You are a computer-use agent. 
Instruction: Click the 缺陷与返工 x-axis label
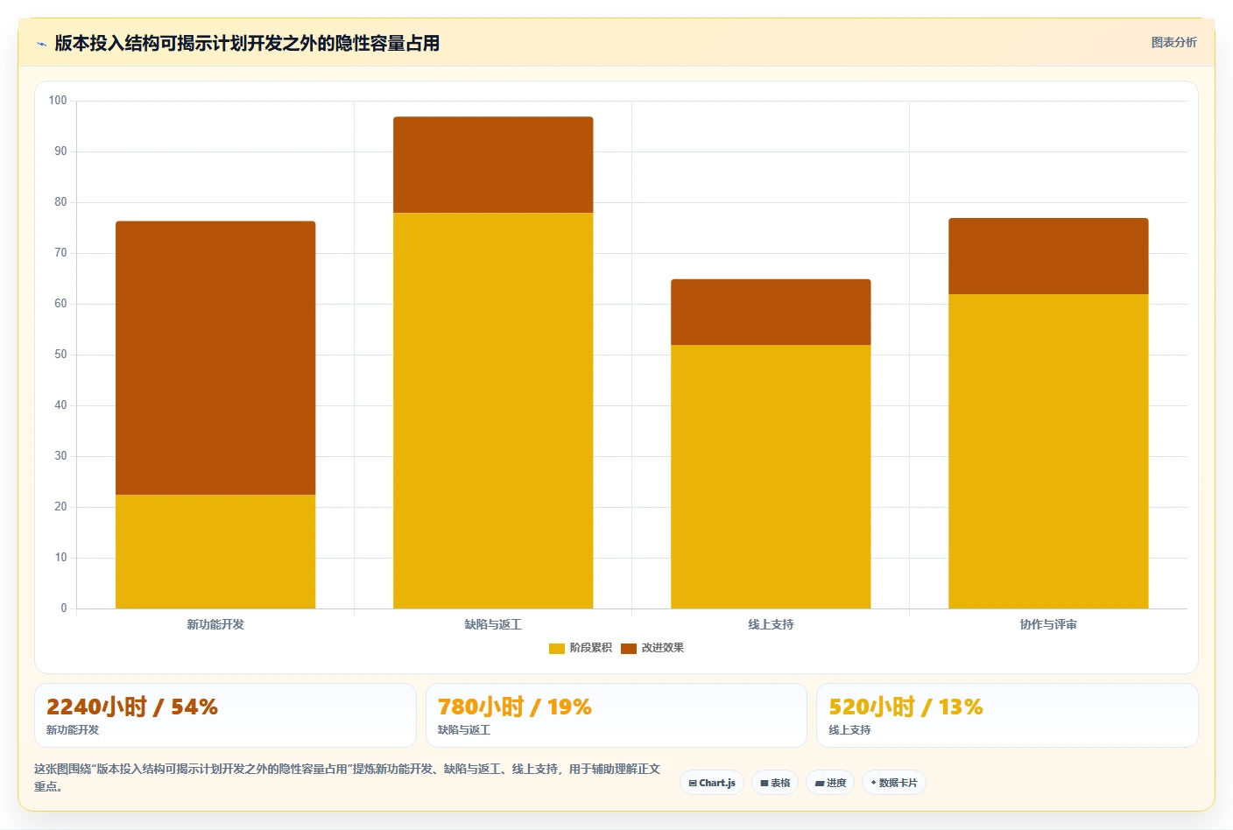click(493, 624)
